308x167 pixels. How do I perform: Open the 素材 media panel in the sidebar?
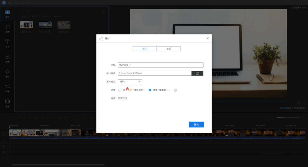(7, 14)
